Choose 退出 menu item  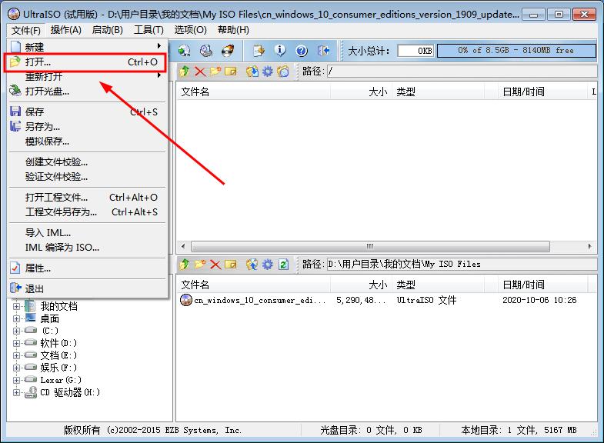pyautogui.click(x=88, y=289)
